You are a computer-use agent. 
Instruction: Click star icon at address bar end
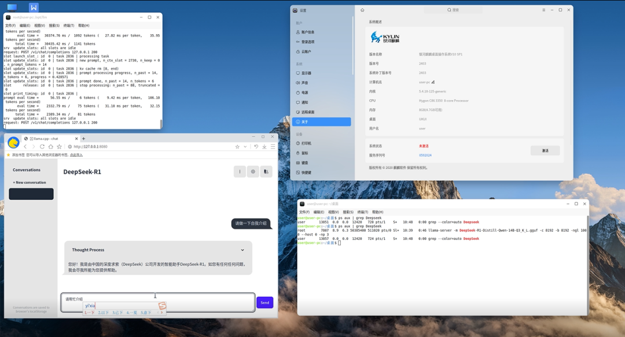[237, 147]
